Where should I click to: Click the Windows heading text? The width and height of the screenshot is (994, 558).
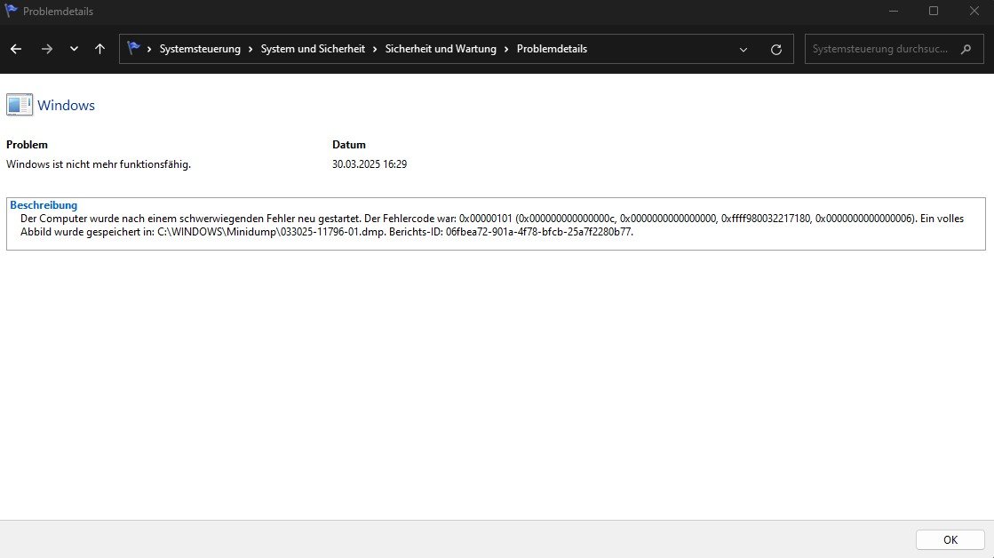(x=66, y=105)
